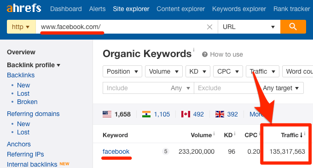Select the United States flag icon

(107, 114)
